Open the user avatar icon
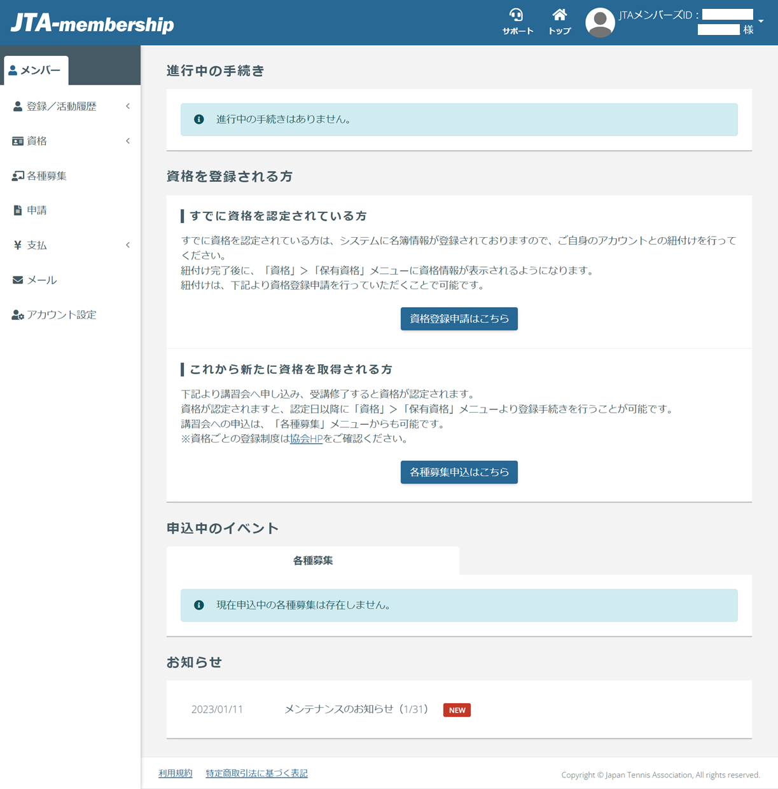Screen dimensions: 778x789 tap(599, 21)
